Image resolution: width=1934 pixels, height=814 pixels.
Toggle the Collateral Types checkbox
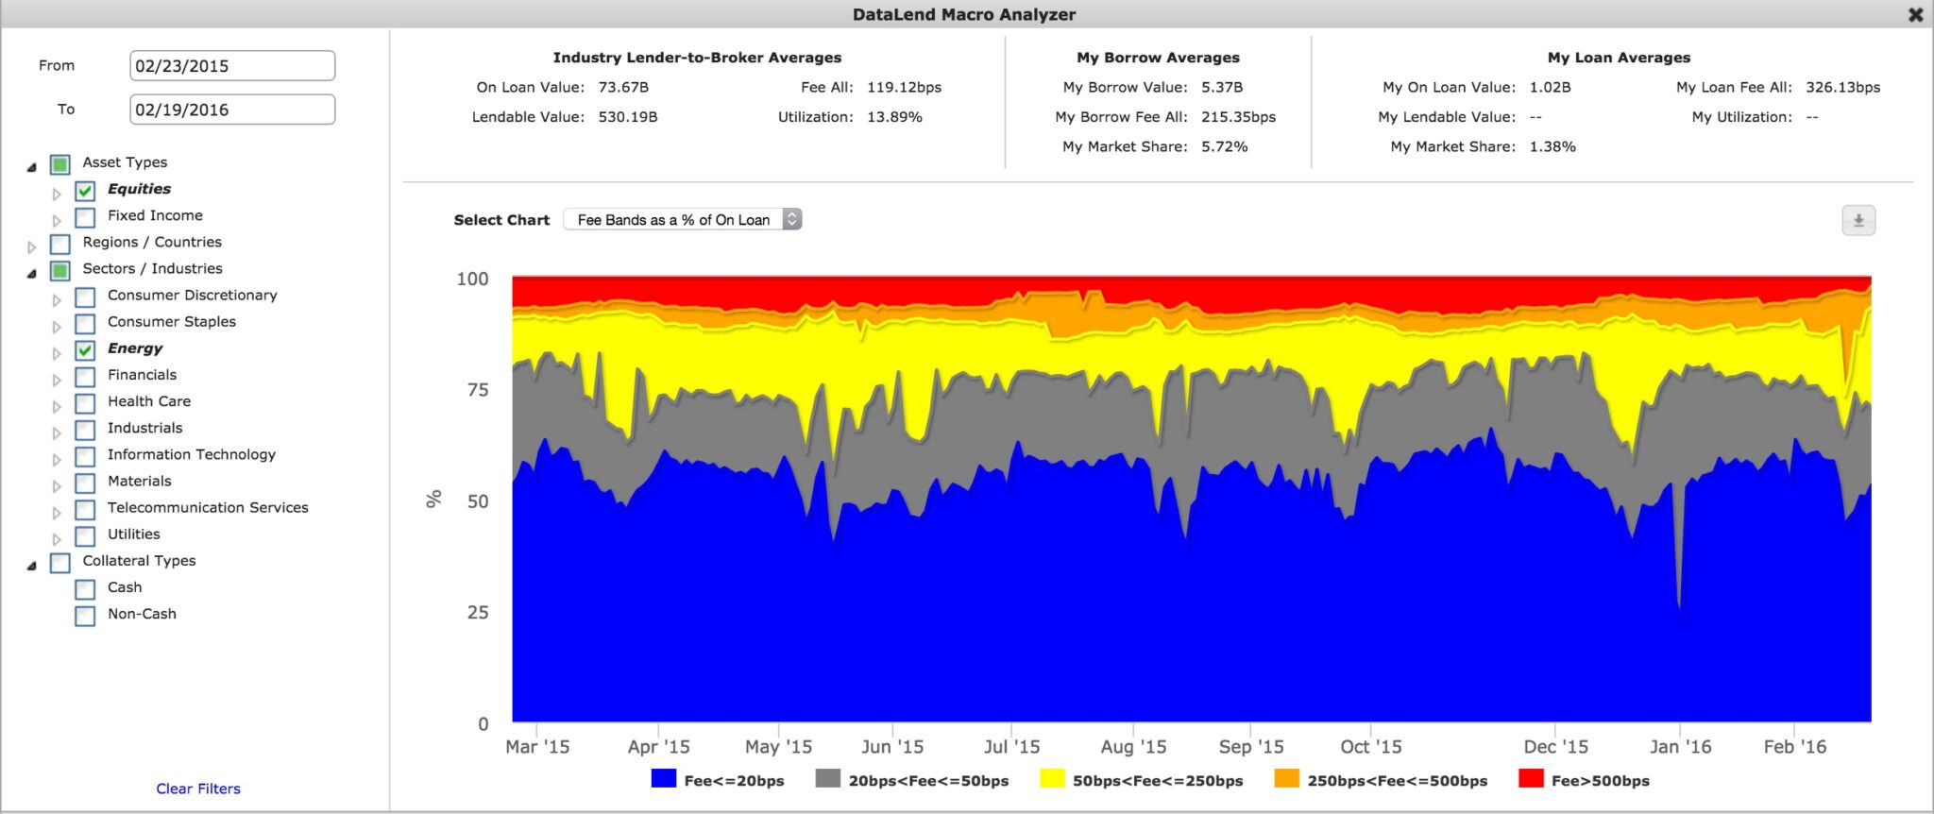[x=59, y=563]
